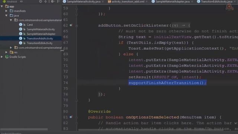Image resolution: width=238 pixels, height=134 pixels.
Task: Open the Android project view selector
Action: [x=12, y=1]
